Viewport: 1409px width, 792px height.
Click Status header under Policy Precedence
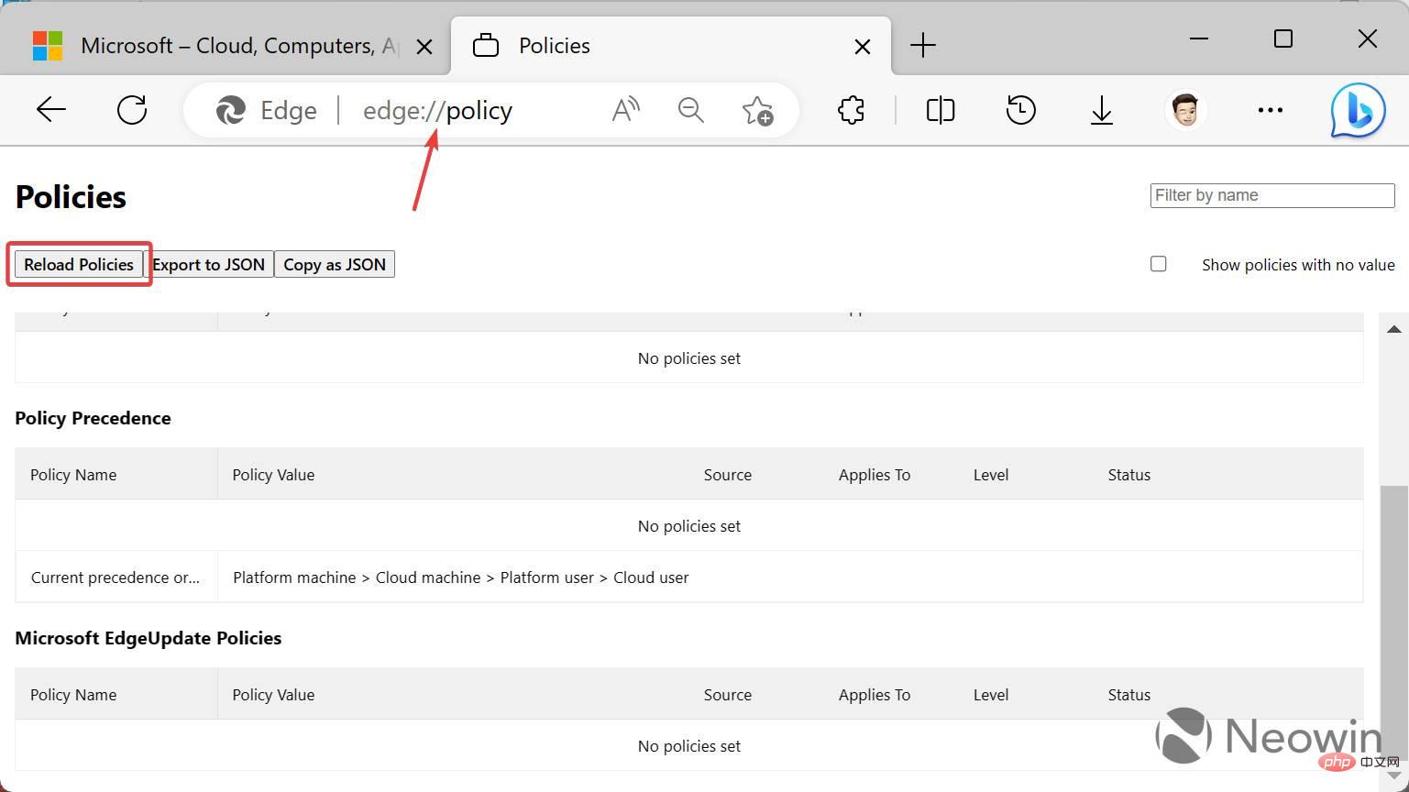click(x=1129, y=475)
